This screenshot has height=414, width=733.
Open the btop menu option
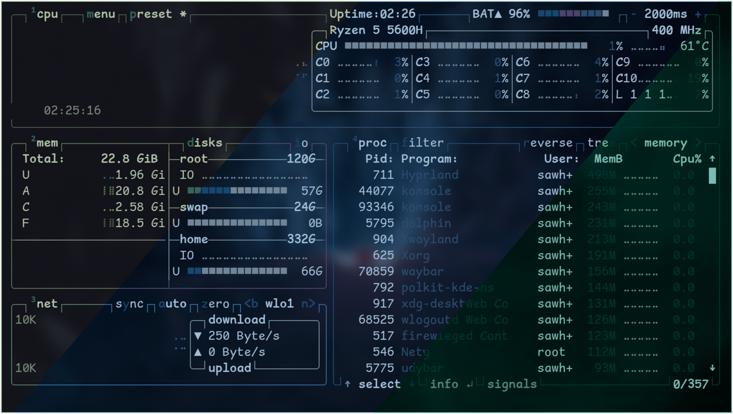[101, 14]
